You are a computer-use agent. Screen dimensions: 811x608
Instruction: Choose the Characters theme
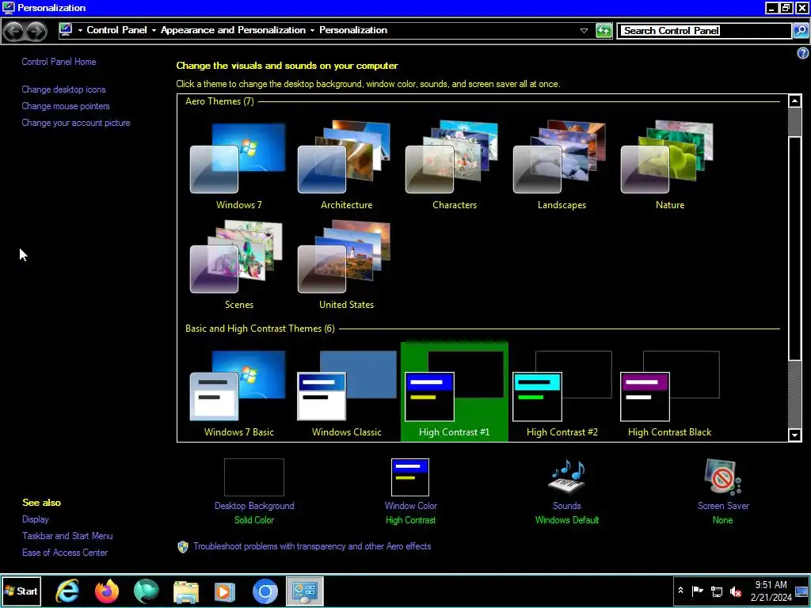[454, 165]
